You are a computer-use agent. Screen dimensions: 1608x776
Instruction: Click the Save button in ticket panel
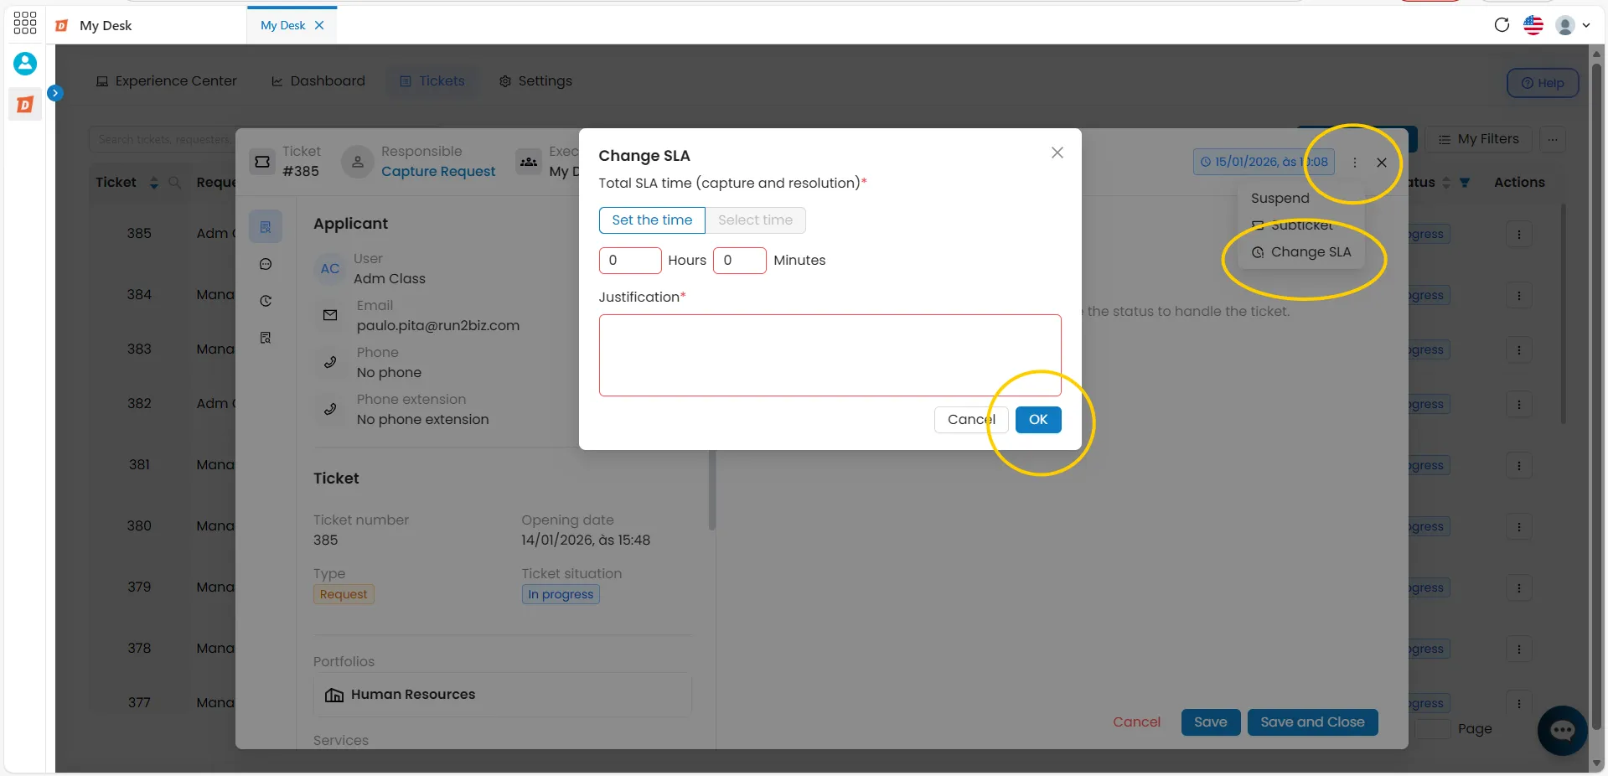tap(1210, 722)
